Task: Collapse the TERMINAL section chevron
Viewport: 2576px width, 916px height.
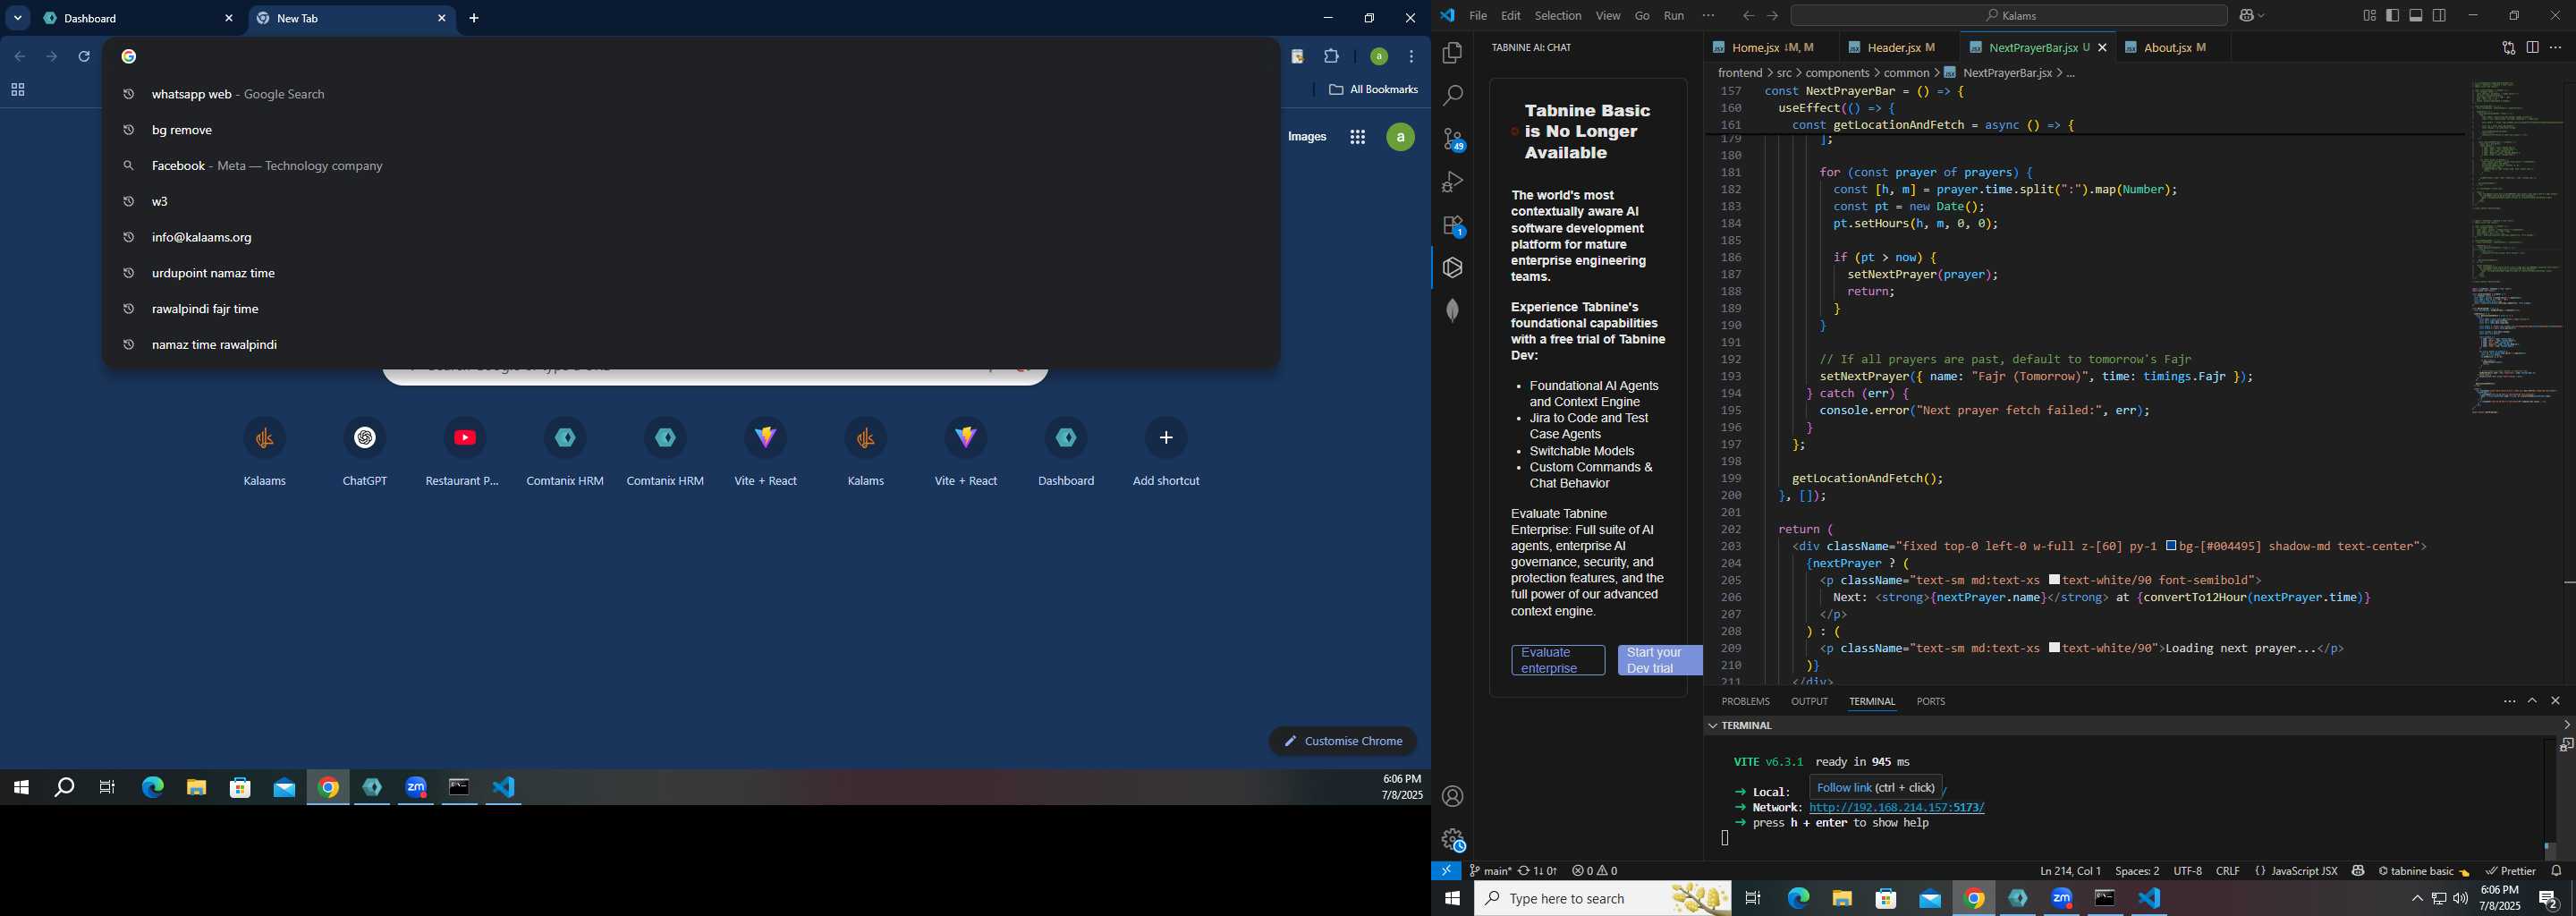Action: [x=1713, y=726]
